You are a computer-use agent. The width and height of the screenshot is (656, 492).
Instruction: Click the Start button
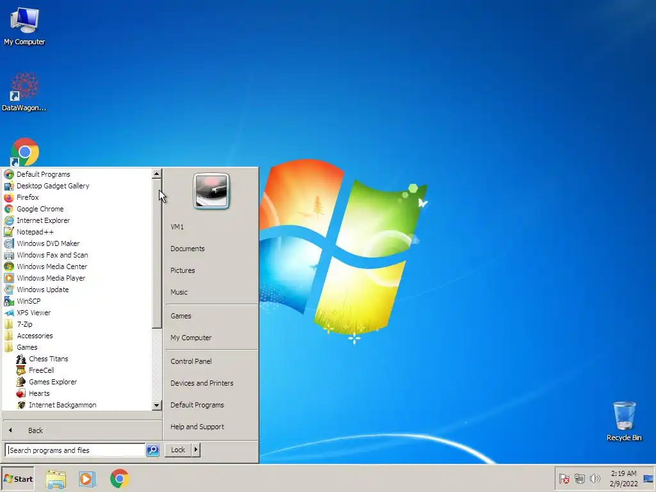point(17,479)
